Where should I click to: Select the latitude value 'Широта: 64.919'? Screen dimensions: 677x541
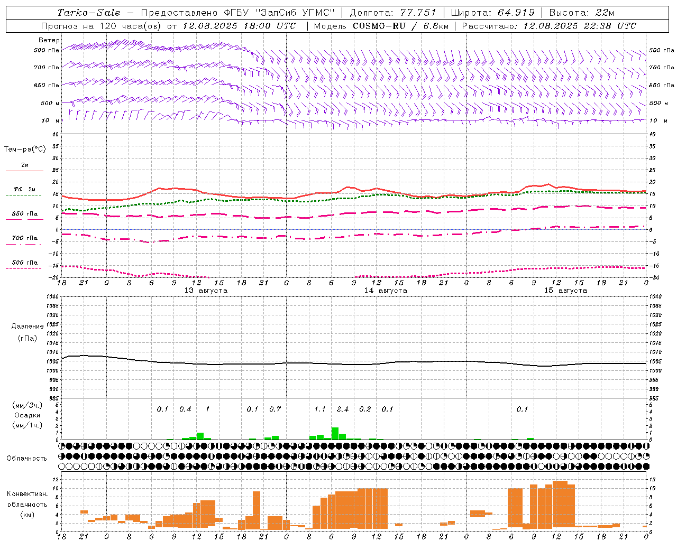(492, 13)
